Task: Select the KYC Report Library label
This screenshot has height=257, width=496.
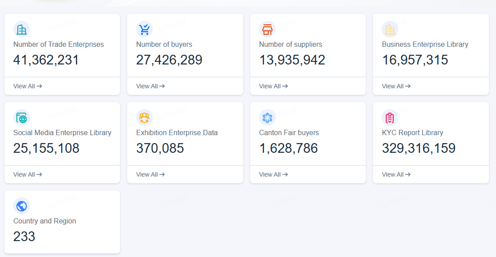Action: click(413, 132)
